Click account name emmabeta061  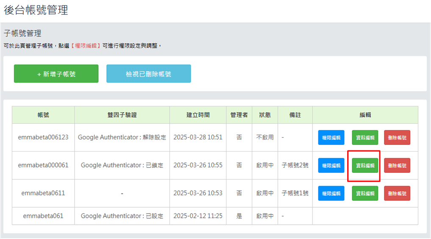(x=43, y=216)
